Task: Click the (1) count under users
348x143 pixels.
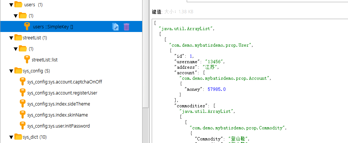Action: pyautogui.click(x=31, y=16)
